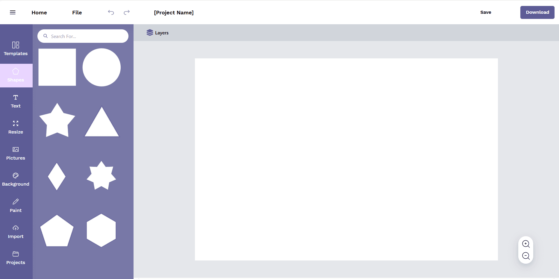The image size is (559, 279).
Task: Add the hexagon shape
Action: 101,231
